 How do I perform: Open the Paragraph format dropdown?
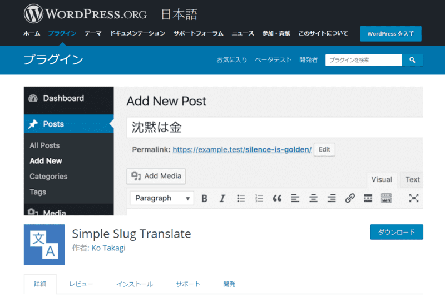click(162, 198)
